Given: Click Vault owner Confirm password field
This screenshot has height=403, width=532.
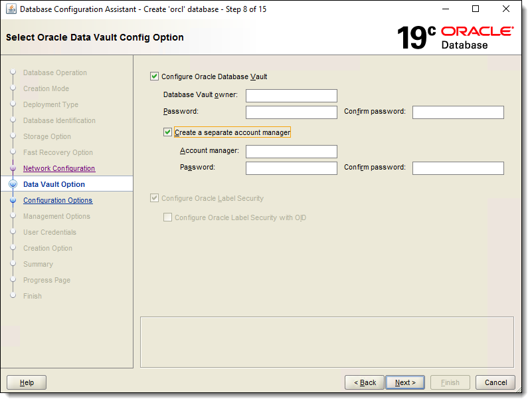Looking at the screenshot, I should coord(458,112).
